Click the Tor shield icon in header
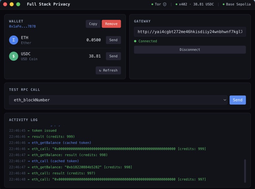 click(165, 4)
